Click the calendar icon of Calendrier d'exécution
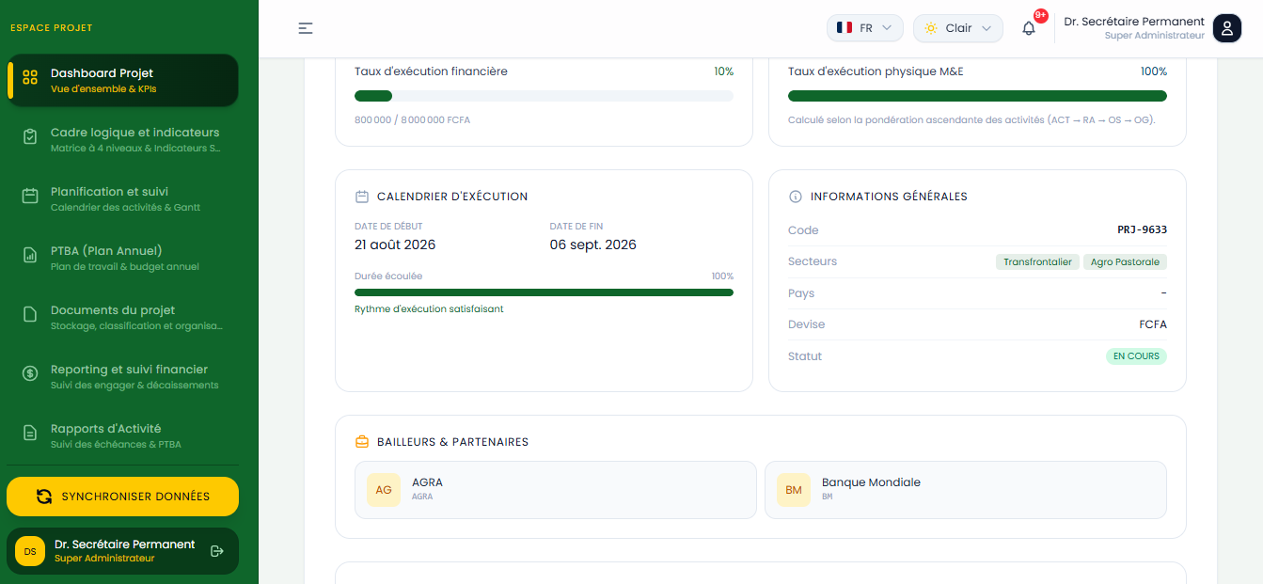 tap(362, 197)
